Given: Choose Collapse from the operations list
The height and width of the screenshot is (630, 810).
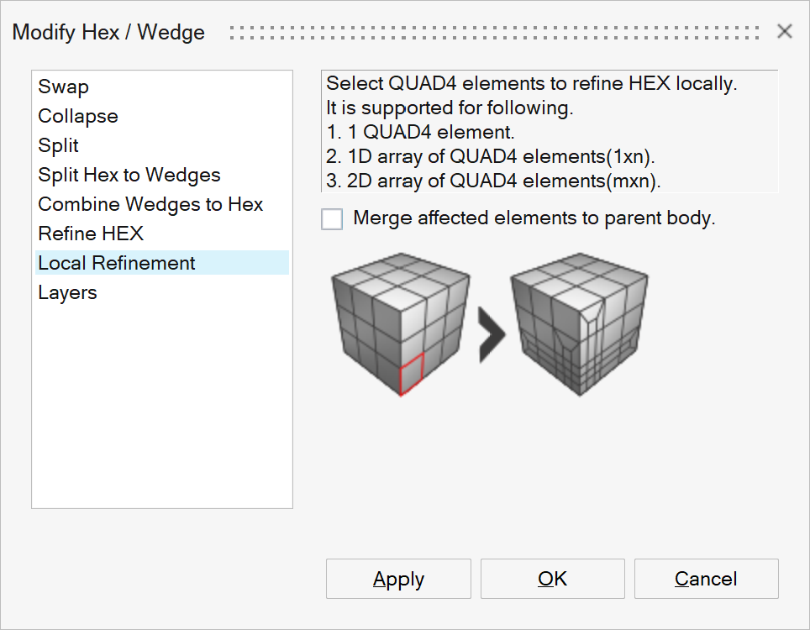Looking at the screenshot, I should [78, 116].
